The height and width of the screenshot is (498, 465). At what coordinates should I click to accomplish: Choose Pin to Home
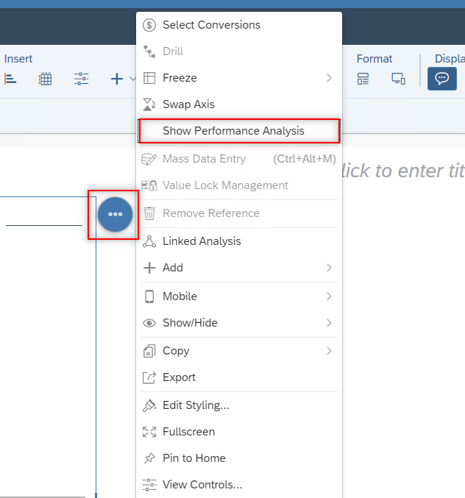[239, 458]
